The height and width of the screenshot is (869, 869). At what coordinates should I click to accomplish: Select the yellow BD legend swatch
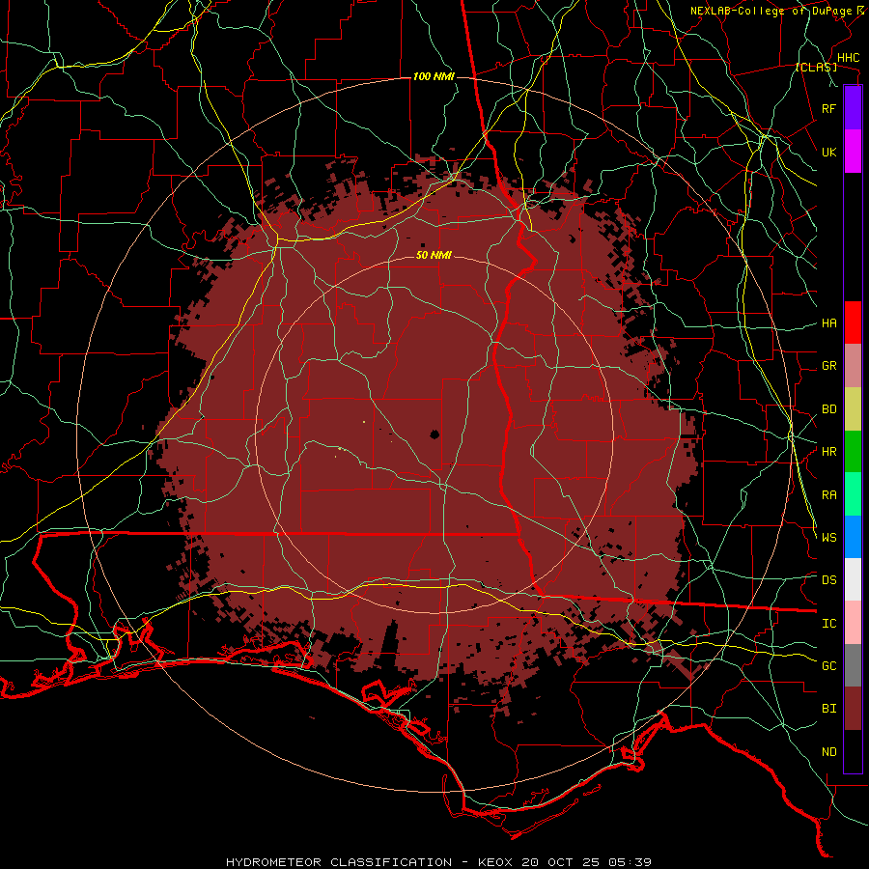853,409
